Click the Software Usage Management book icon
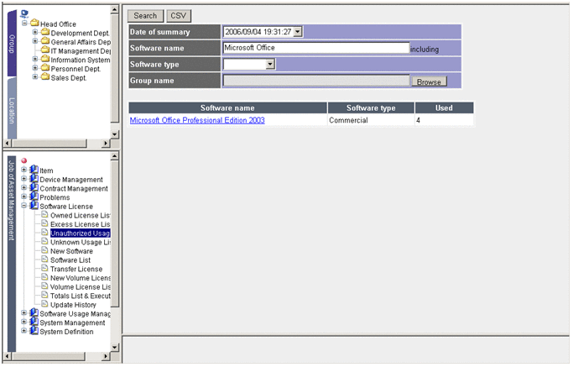Screen dimensions: 573x367 (x=34, y=312)
